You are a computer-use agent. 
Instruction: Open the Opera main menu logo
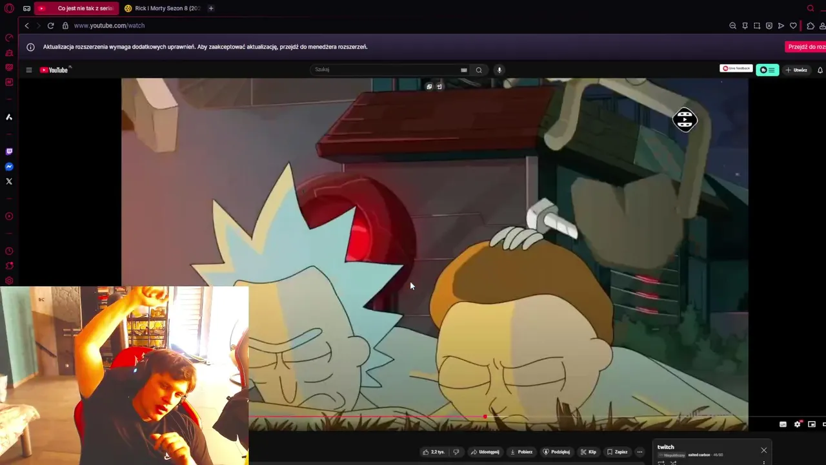point(9,8)
